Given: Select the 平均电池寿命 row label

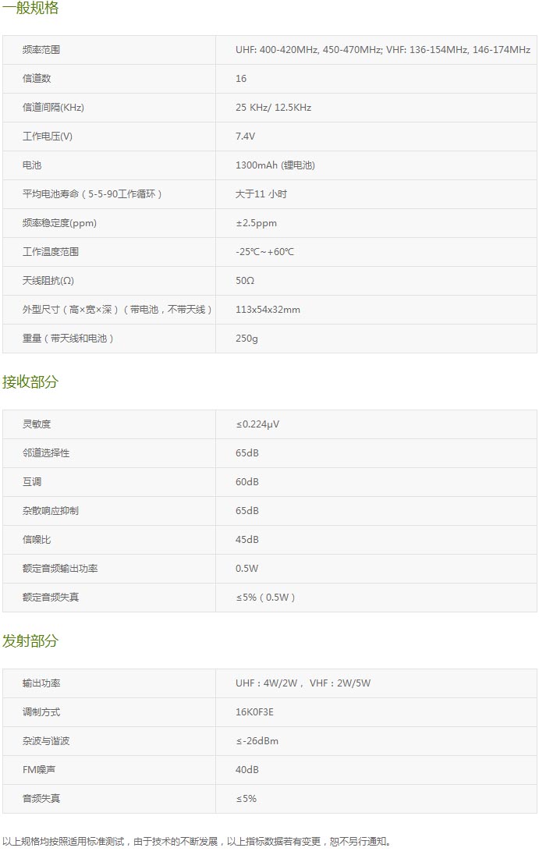Looking at the screenshot, I should [x=93, y=194].
